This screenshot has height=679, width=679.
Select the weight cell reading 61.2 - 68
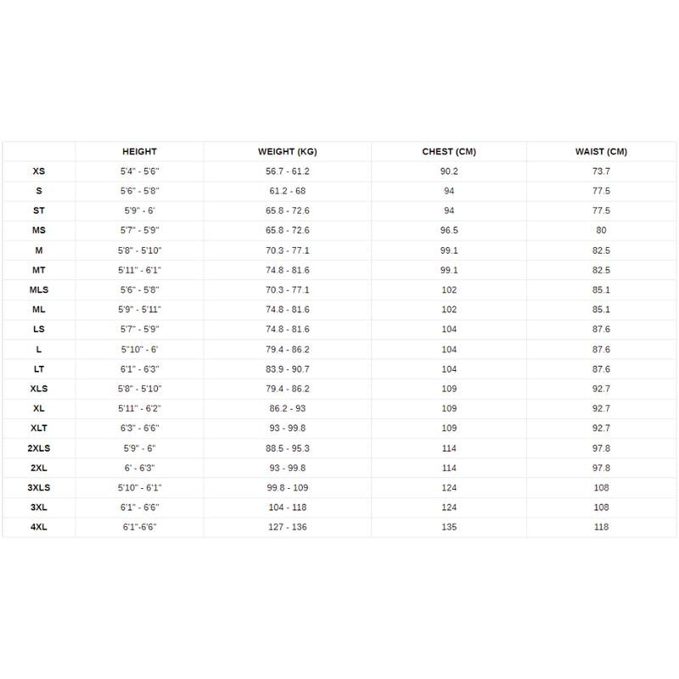pos(288,191)
